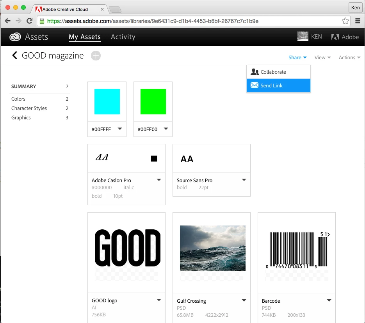Open the Barcode thumbnail
The image size is (365, 323).
coord(298,250)
